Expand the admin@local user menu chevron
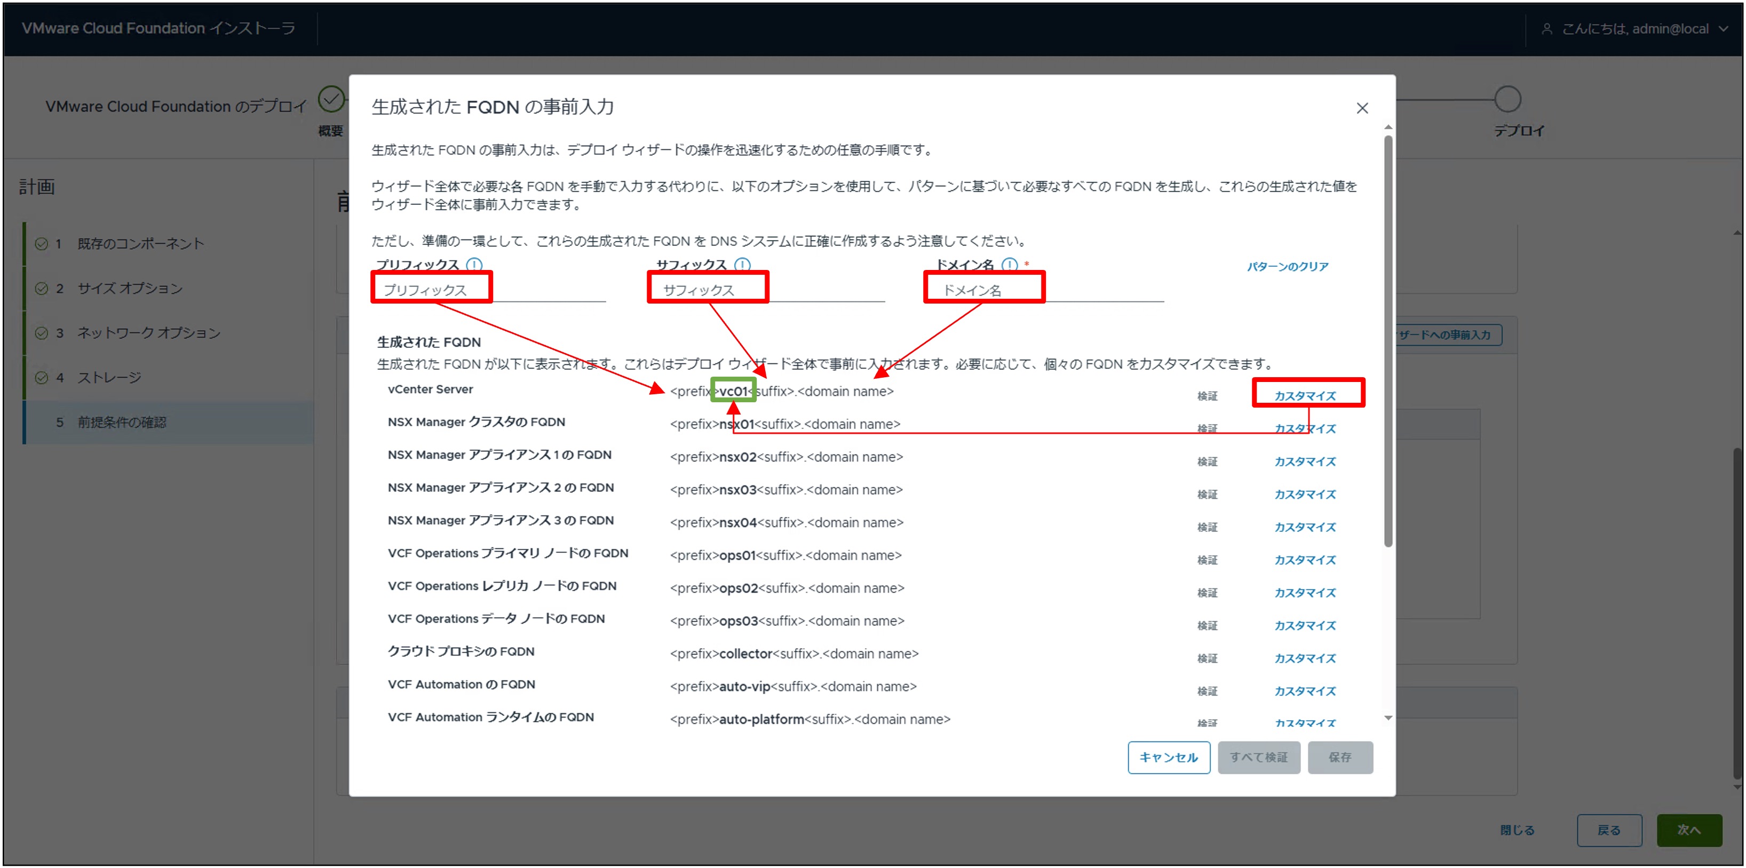The width and height of the screenshot is (1746, 868). tap(1723, 29)
